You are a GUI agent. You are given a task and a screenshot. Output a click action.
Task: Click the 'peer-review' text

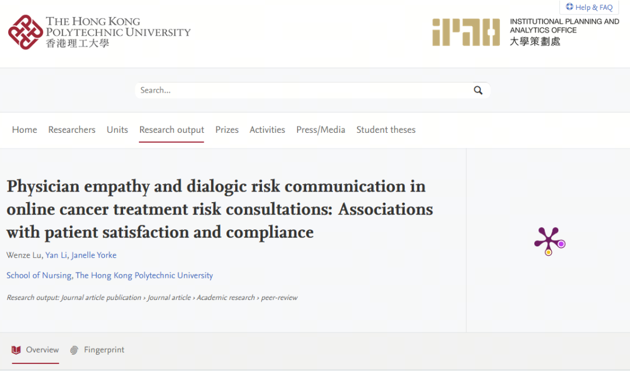[x=279, y=298]
